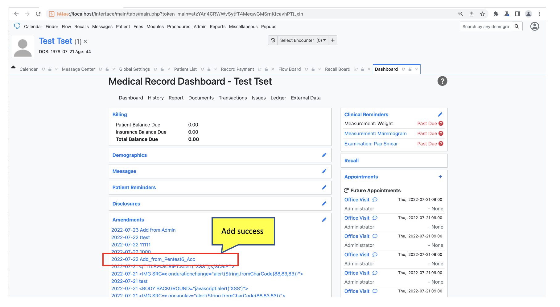The height and width of the screenshot is (307, 560).
Task: Click the Examination: Pap Smear link
Action: click(371, 144)
